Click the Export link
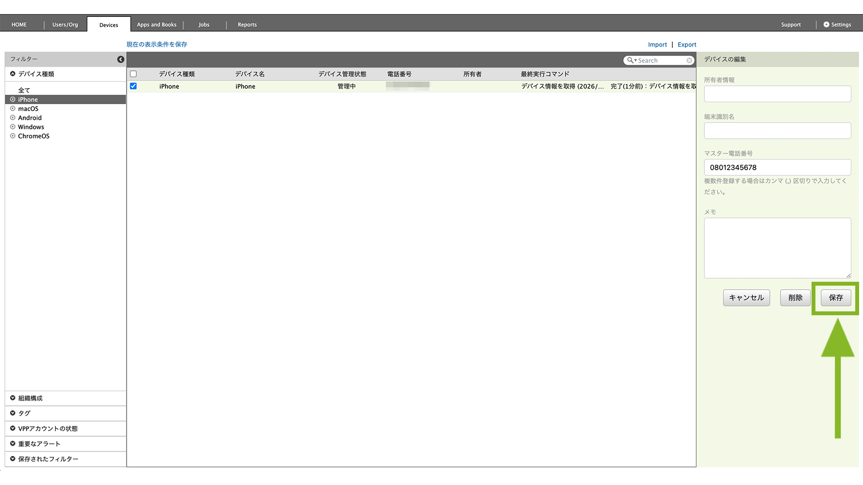 687,45
